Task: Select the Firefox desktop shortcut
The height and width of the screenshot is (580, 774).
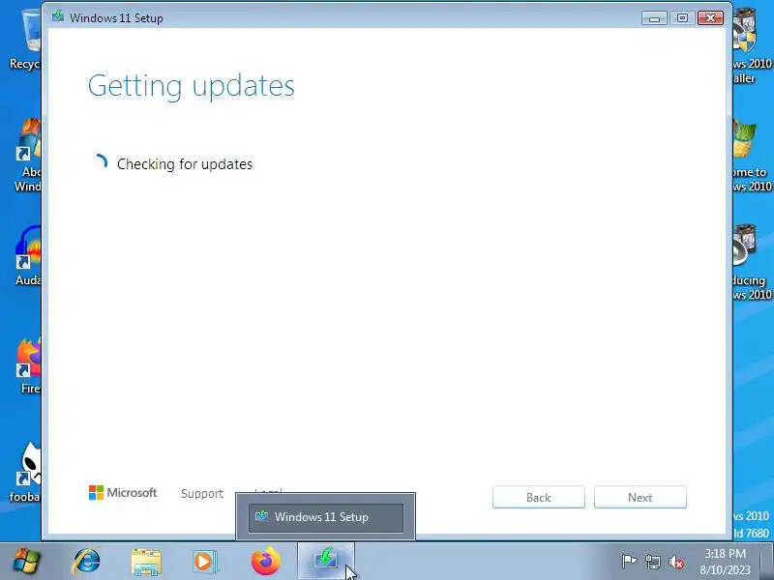Action: coord(28,366)
